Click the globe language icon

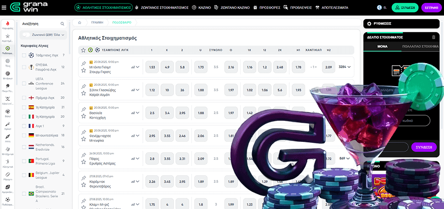(x=379, y=8)
